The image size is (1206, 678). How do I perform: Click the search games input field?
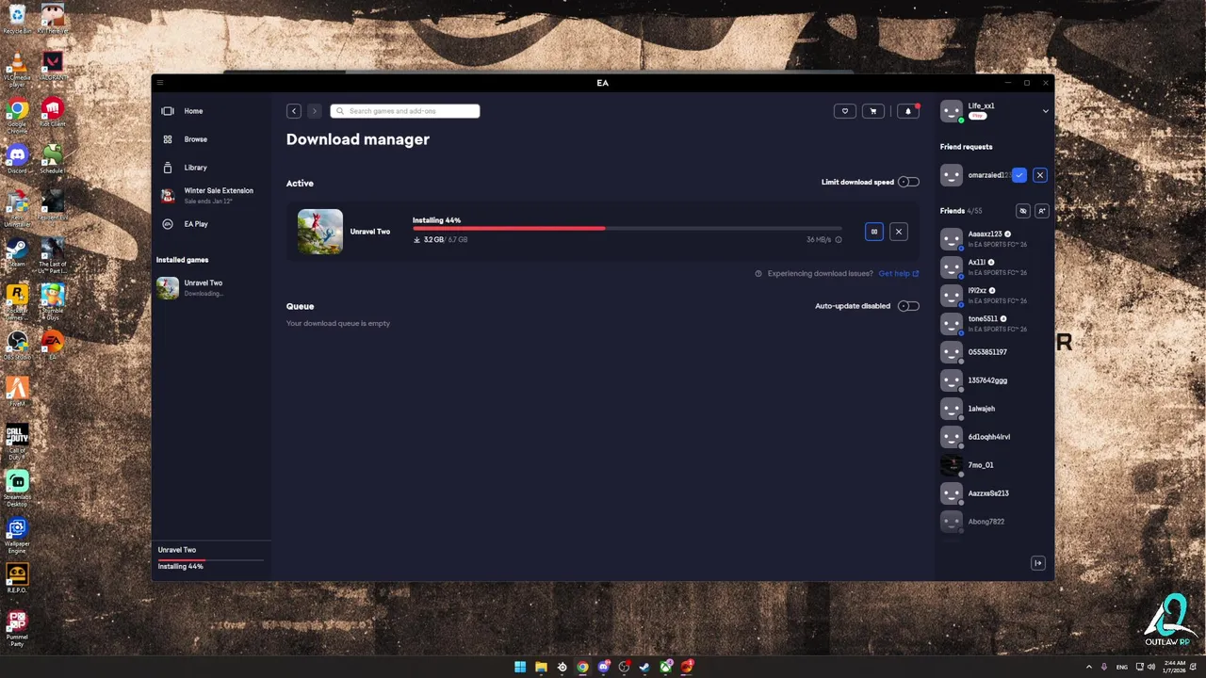tap(405, 111)
